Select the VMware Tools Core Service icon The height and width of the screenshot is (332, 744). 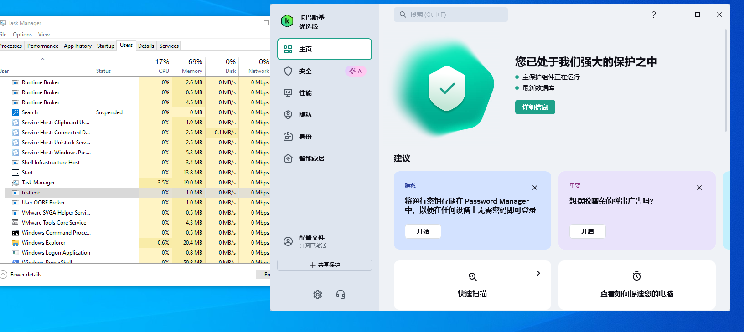tap(15, 223)
